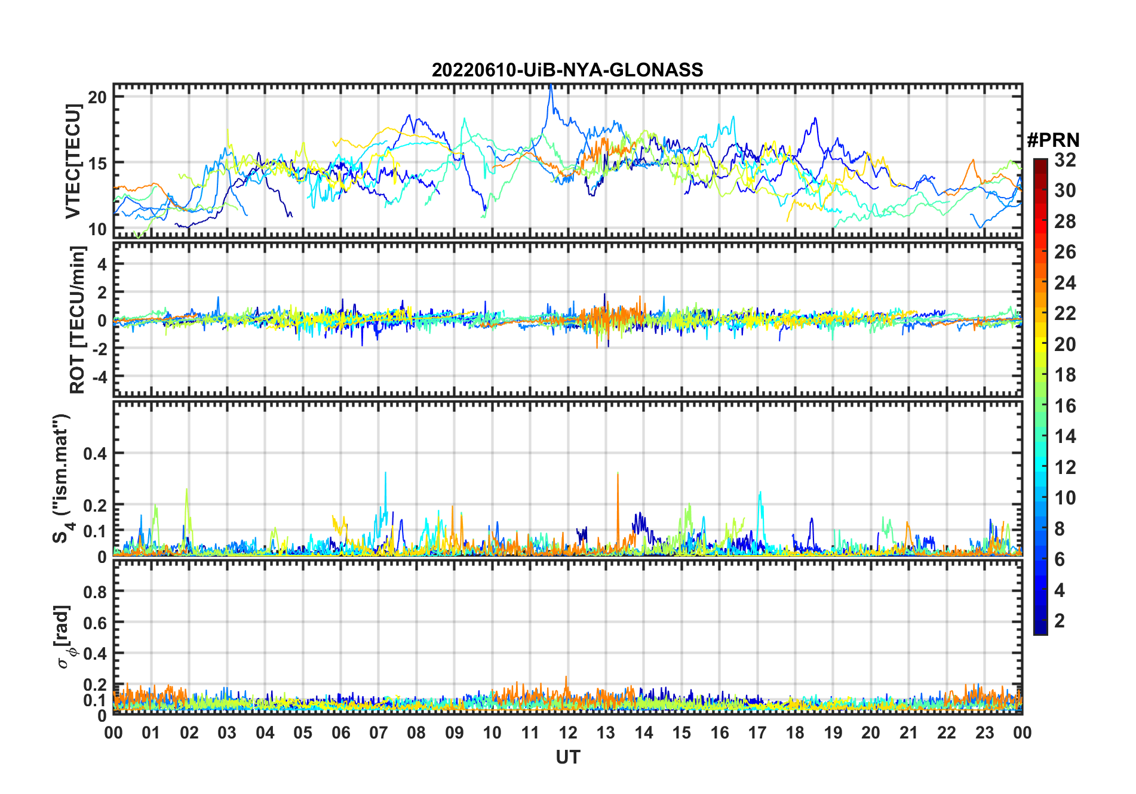Click the colorbar tick label 32
Screen dimensions: 1136x794
tap(1065, 160)
